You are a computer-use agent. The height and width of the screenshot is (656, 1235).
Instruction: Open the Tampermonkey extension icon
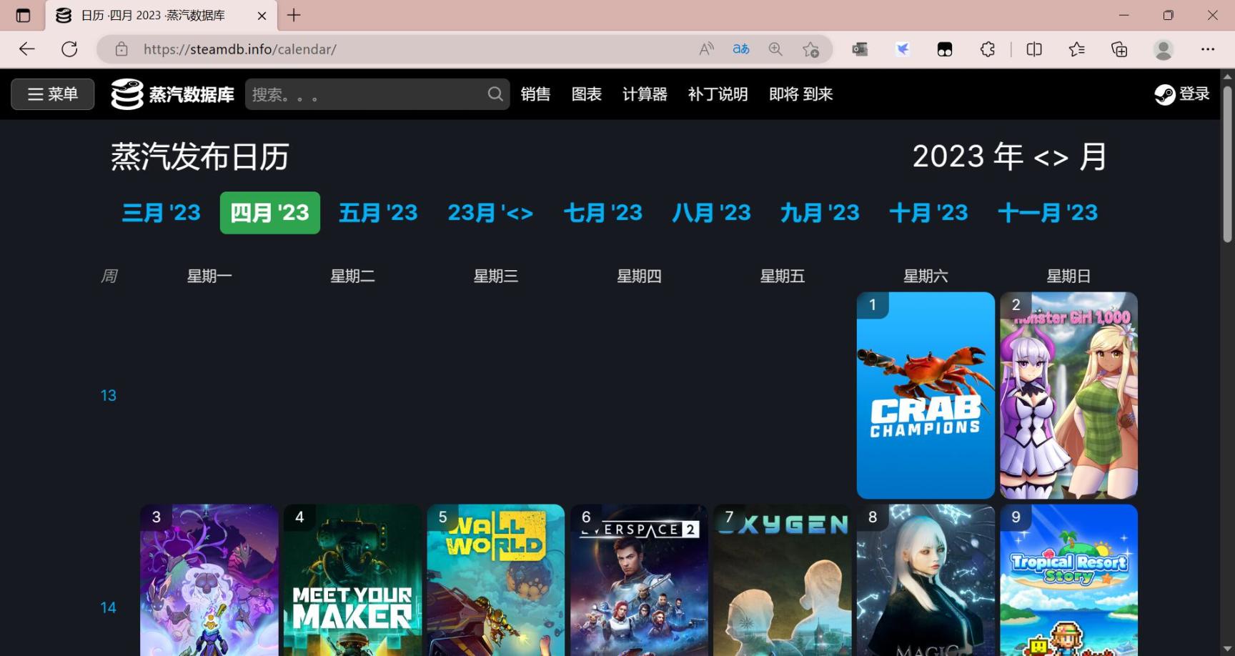point(945,49)
